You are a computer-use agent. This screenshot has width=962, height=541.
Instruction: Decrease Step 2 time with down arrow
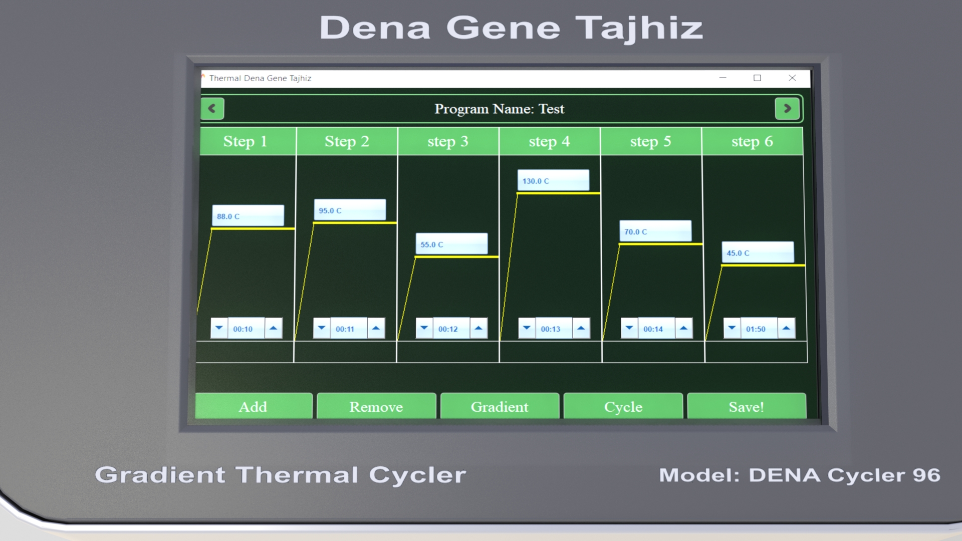click(322, 329)
